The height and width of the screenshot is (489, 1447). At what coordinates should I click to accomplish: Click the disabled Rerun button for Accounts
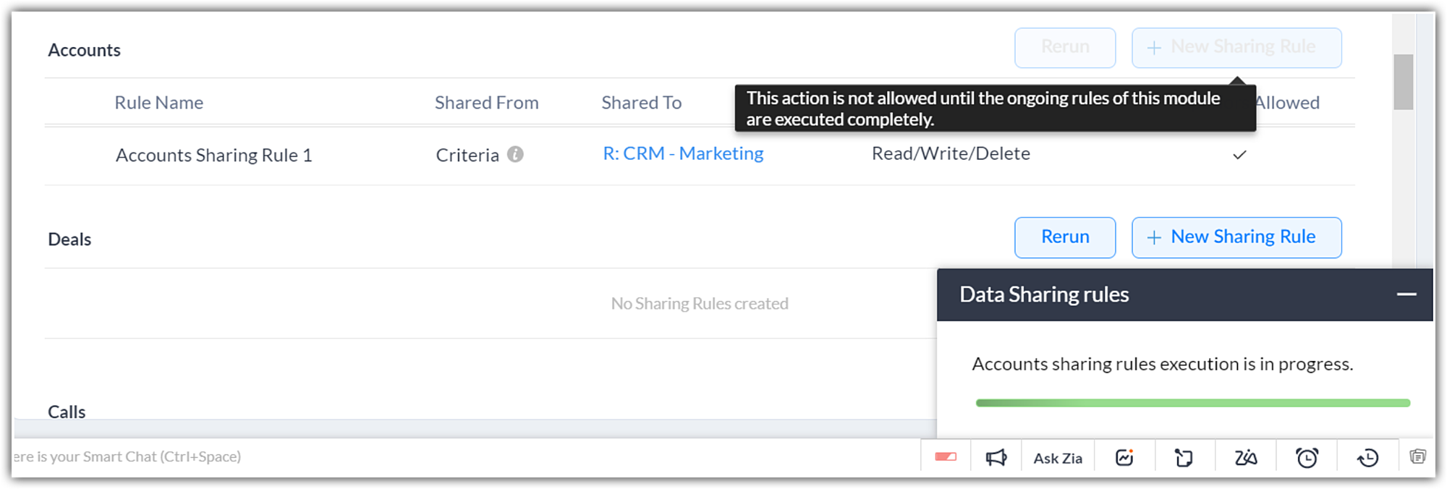[1065, 48]
